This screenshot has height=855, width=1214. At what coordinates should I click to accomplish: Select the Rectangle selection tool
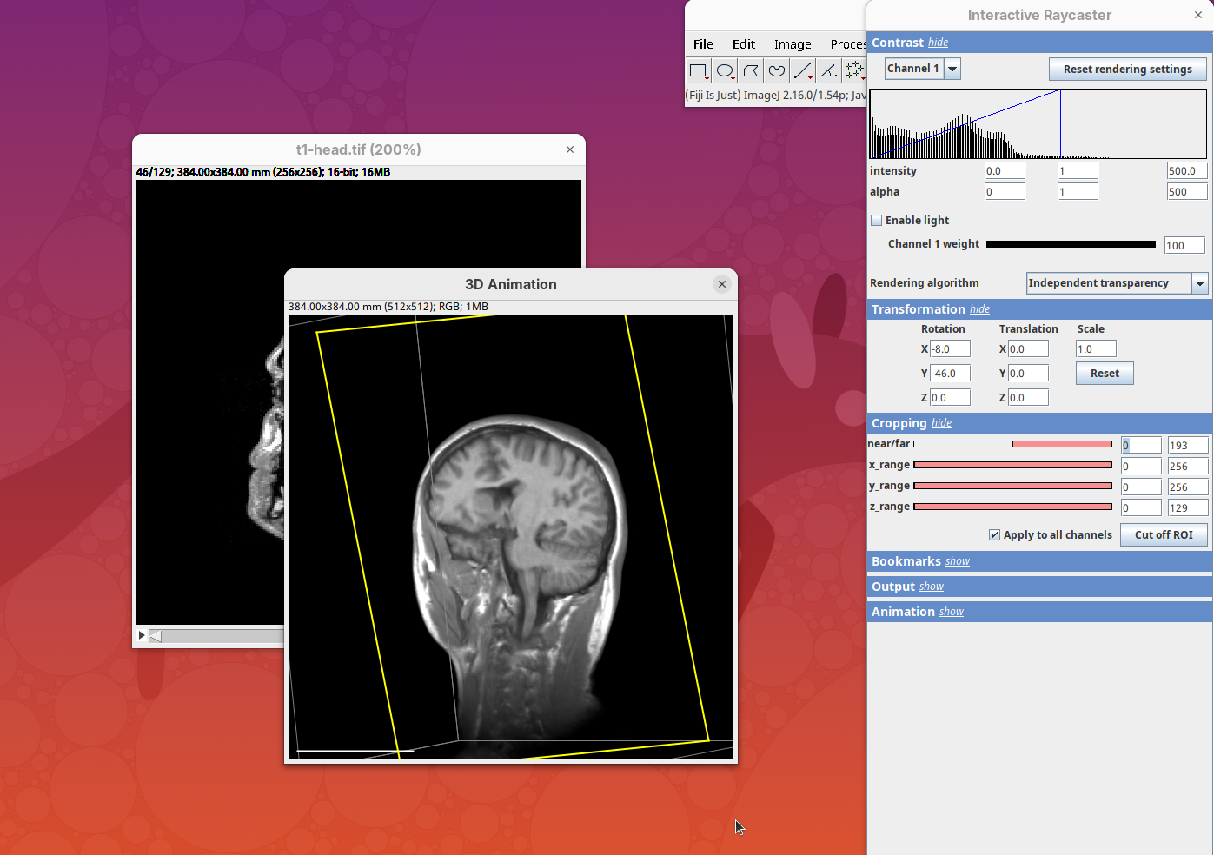point(698,71)
